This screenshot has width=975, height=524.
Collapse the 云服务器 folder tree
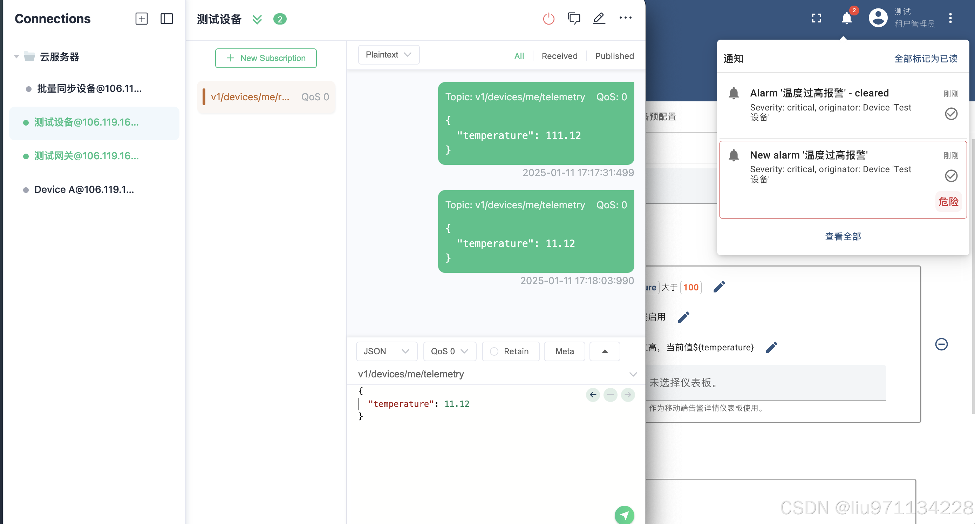coord(16,57)
